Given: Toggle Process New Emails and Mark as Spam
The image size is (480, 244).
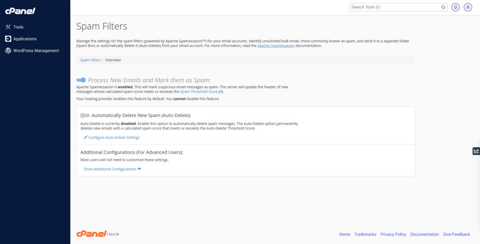Looking at the screenshot, I should (81, 80).
